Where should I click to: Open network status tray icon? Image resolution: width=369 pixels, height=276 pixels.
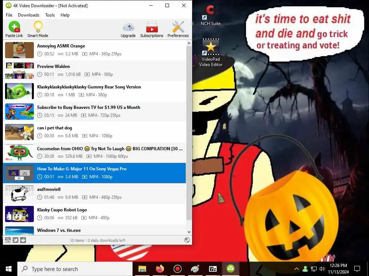pos(314,269)
